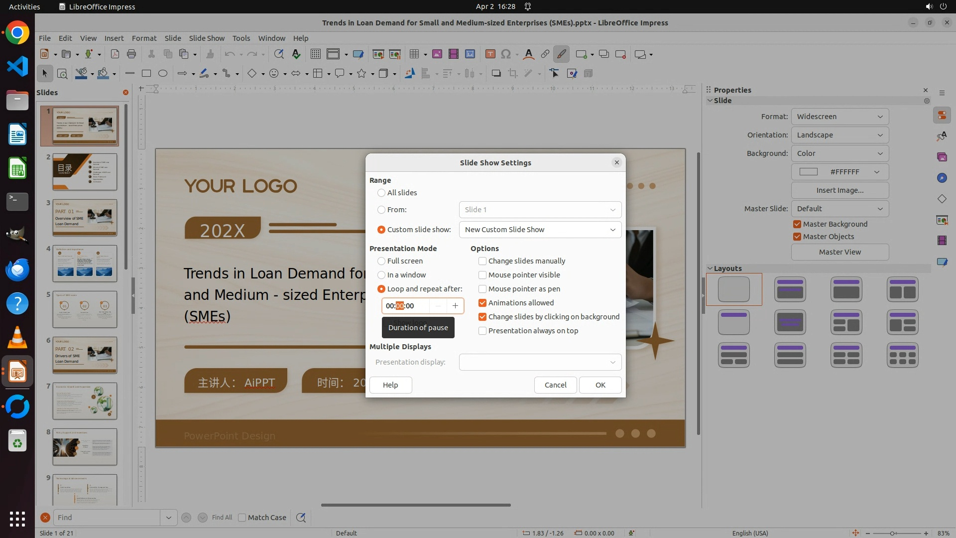Select the Rectangle drawing tool
The width and height of the screenshot is (956, 538).
[146, 74]
